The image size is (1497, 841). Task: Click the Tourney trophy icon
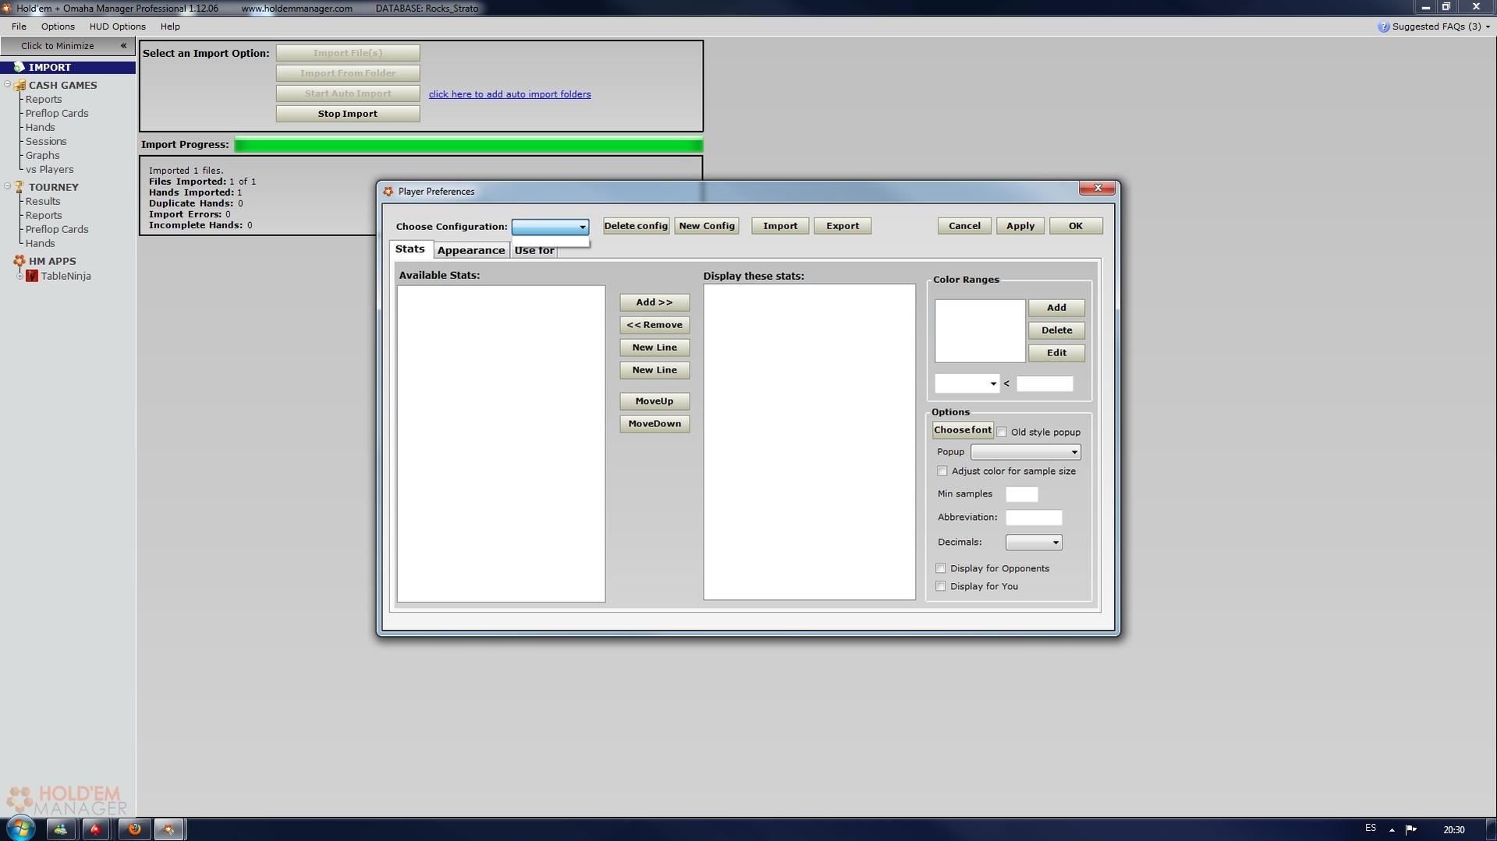coord(20,187)
